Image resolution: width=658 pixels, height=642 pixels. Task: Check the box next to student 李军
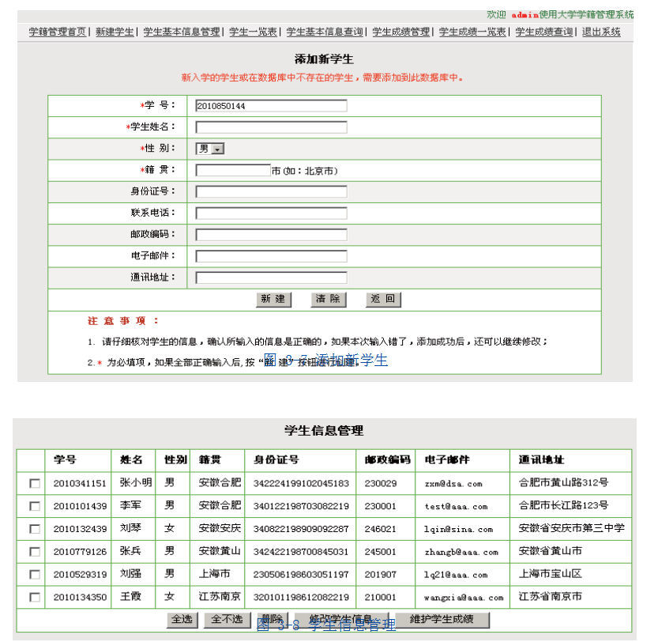click(35, 506)
